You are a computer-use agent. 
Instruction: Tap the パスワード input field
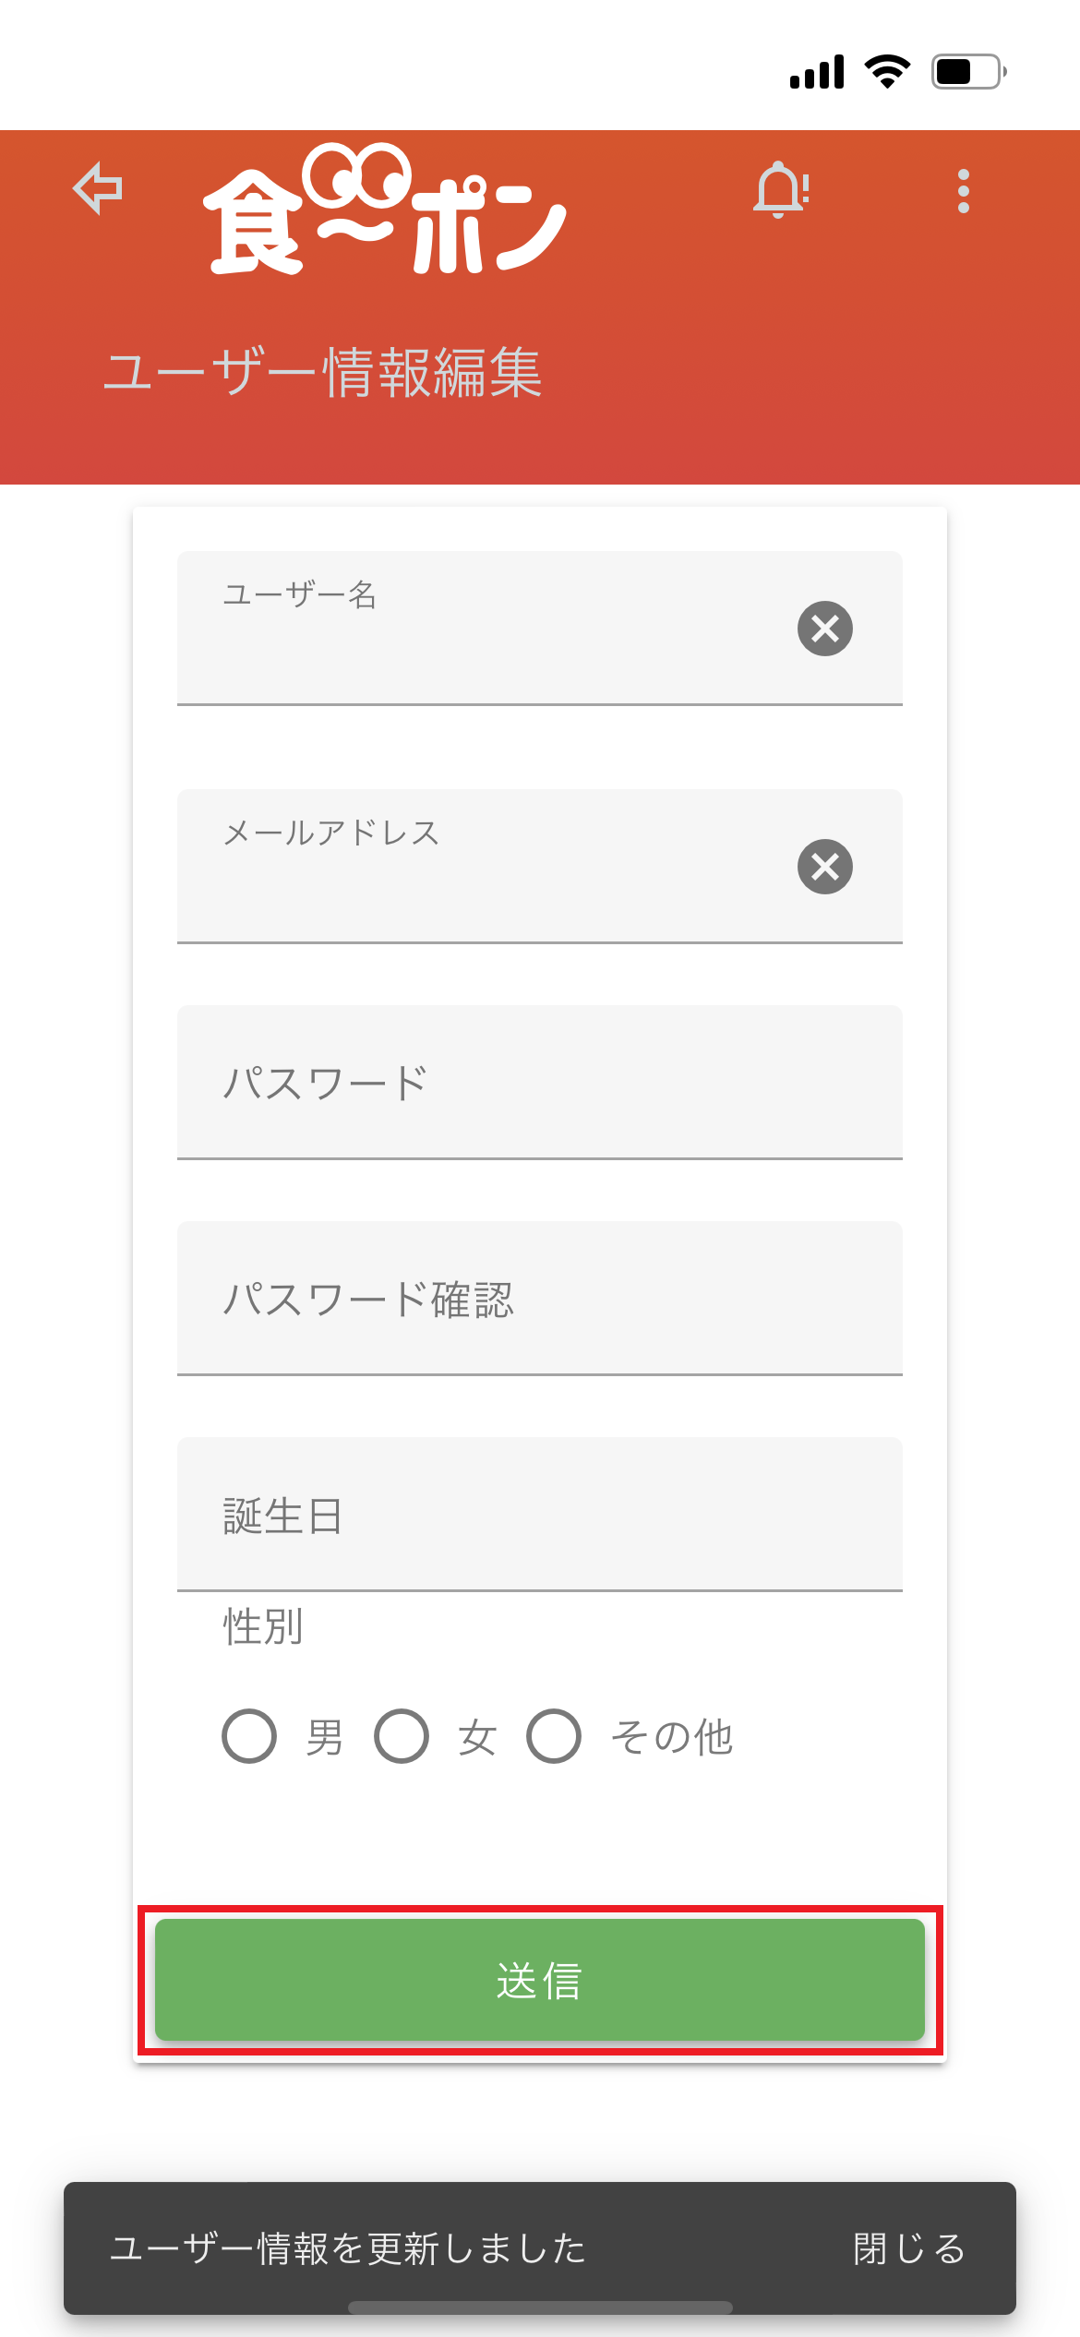pos(539,1082)
